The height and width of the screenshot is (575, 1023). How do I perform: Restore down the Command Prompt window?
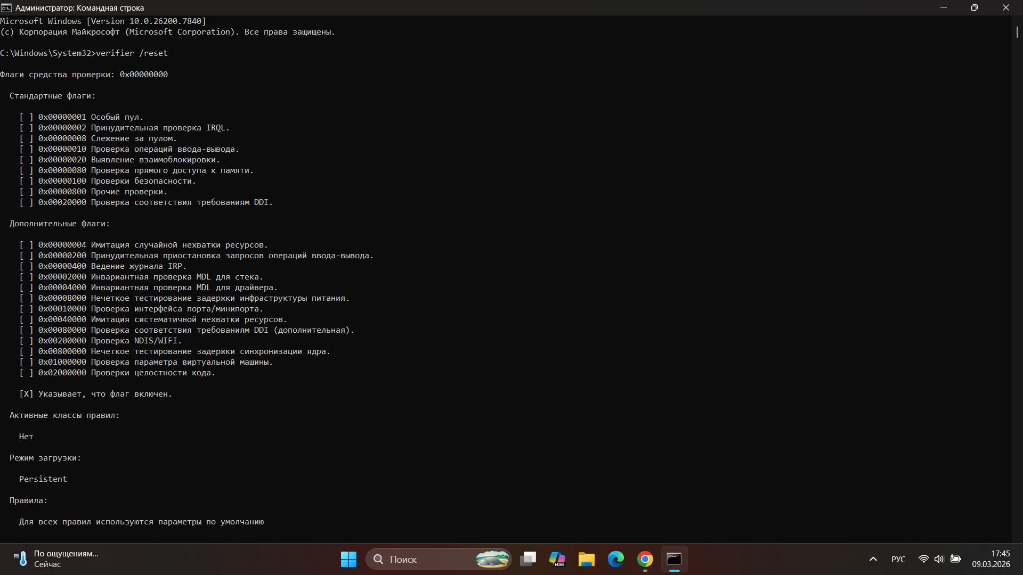(x=975, y=7)
